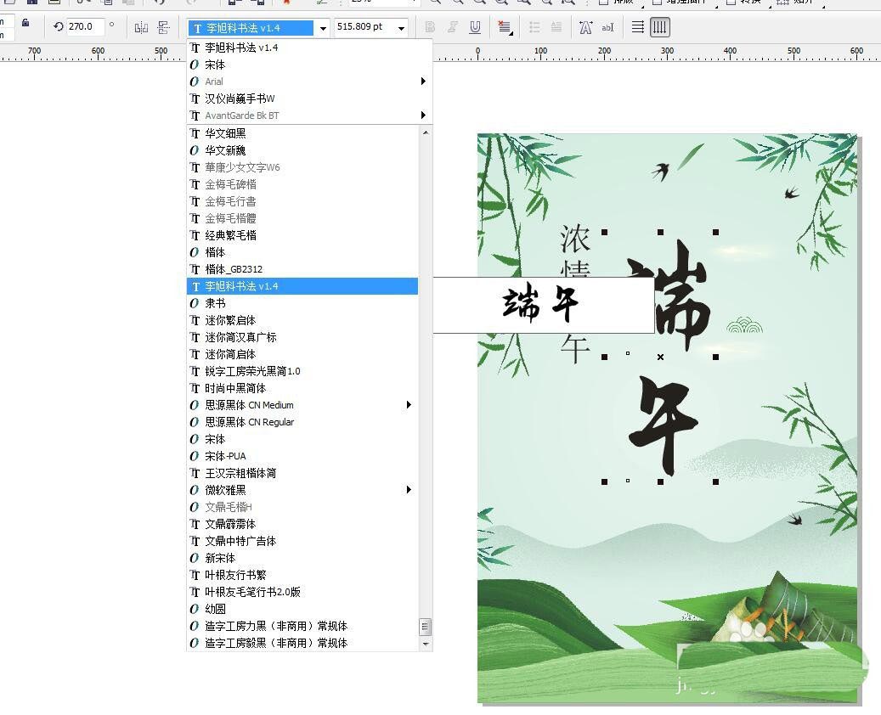Click the lock icon near the top left
881x715 pixels.
(x=24, y=26)
